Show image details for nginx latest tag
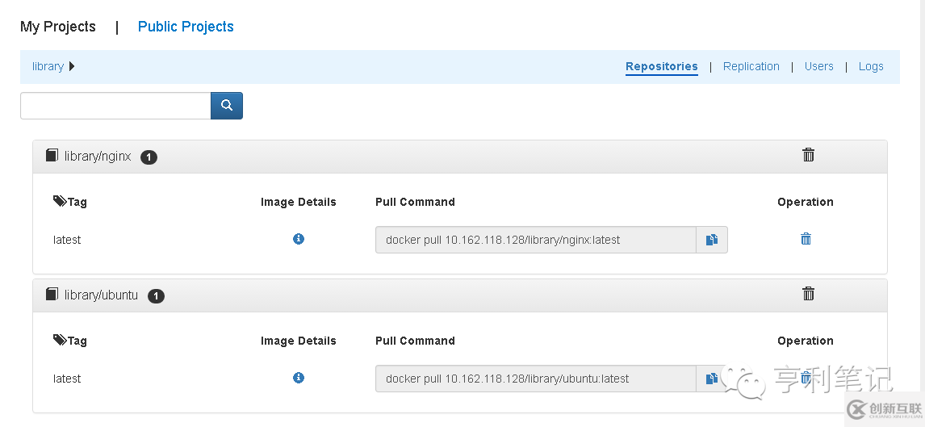Screen dimensions: 925x427 [x=299, y=239]
